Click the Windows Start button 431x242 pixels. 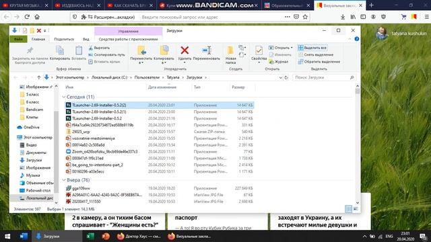(x=7, y=236)
